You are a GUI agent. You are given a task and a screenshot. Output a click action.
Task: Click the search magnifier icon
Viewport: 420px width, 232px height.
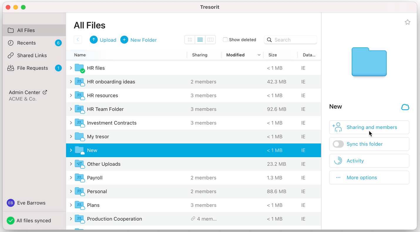pos(269,40)
